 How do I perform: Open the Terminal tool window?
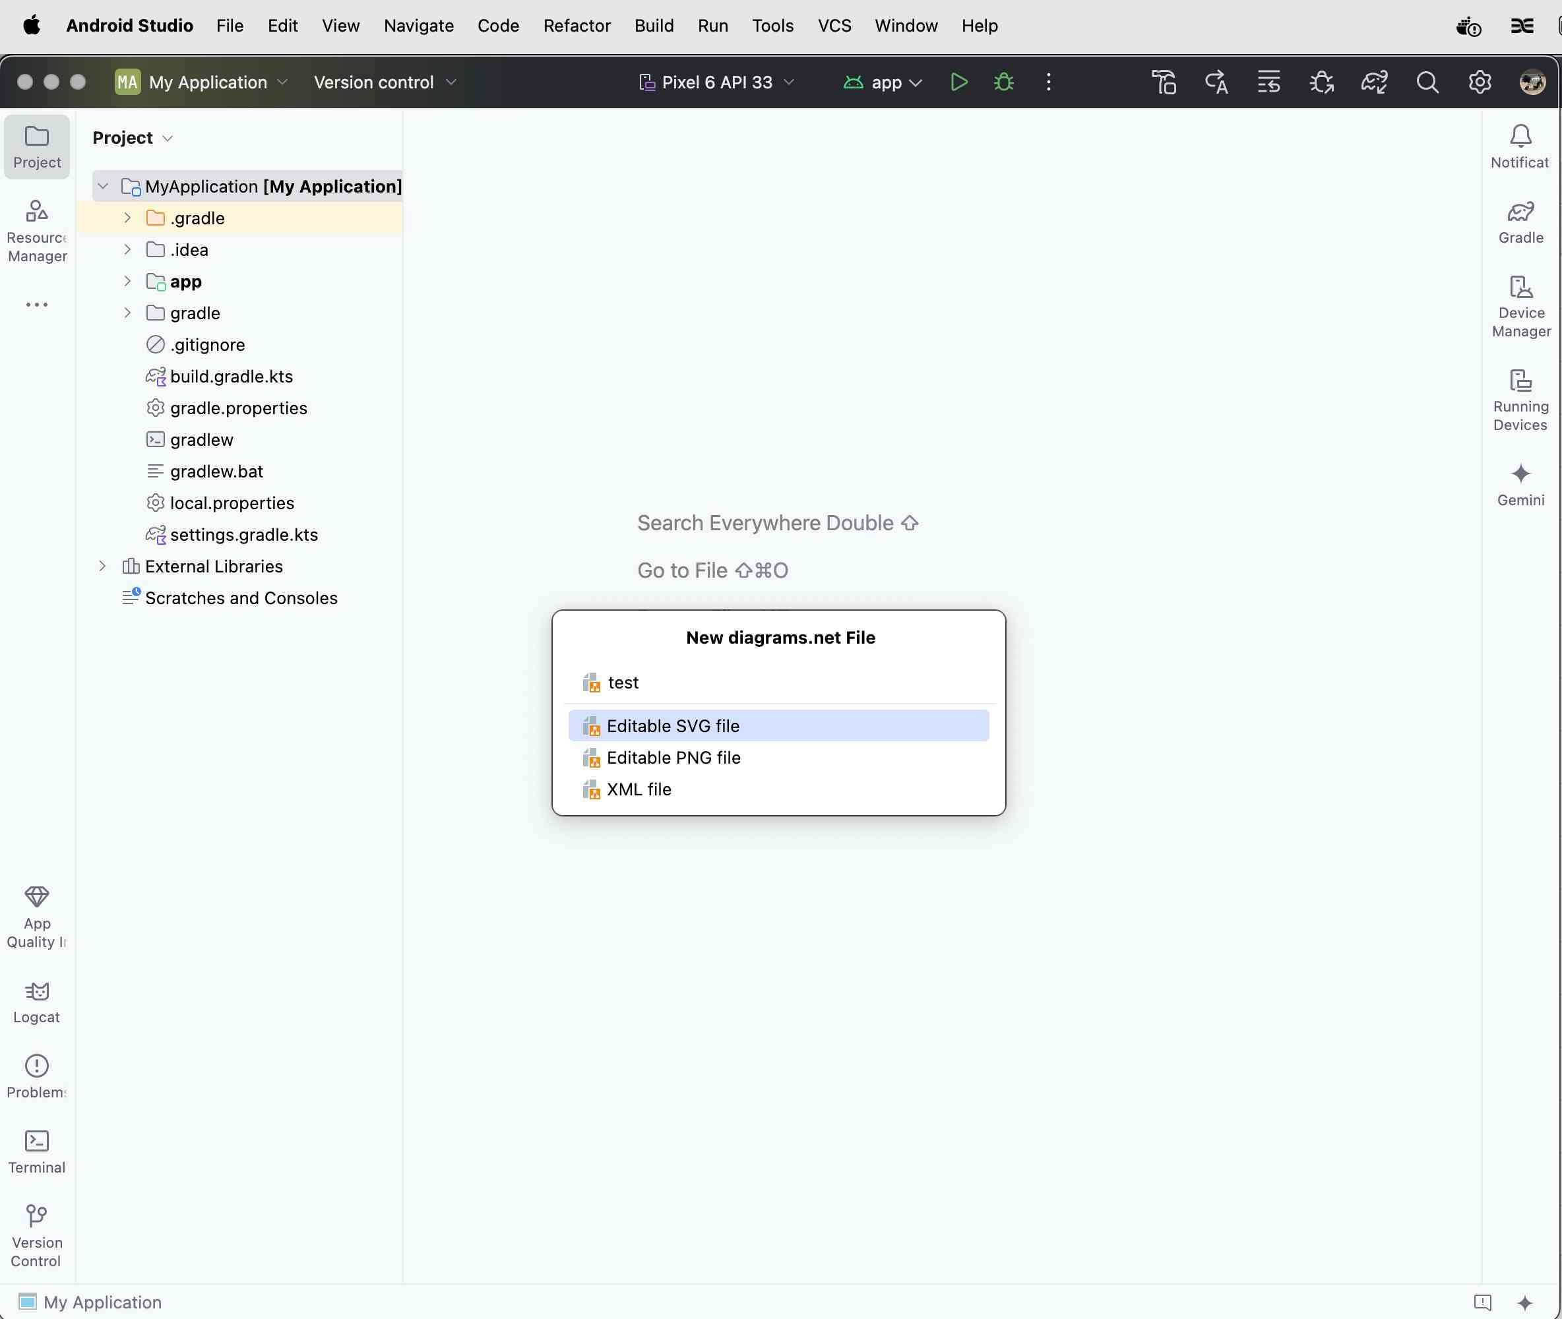[x=37, y=1151]
